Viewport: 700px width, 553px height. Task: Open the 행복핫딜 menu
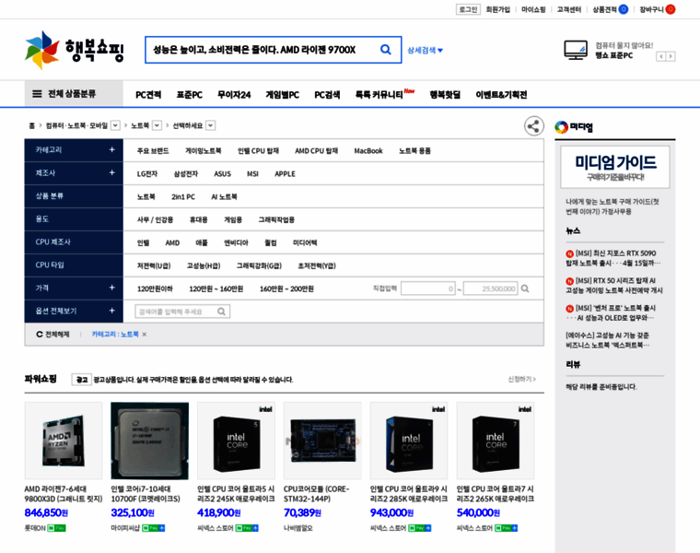coord(445,95)
